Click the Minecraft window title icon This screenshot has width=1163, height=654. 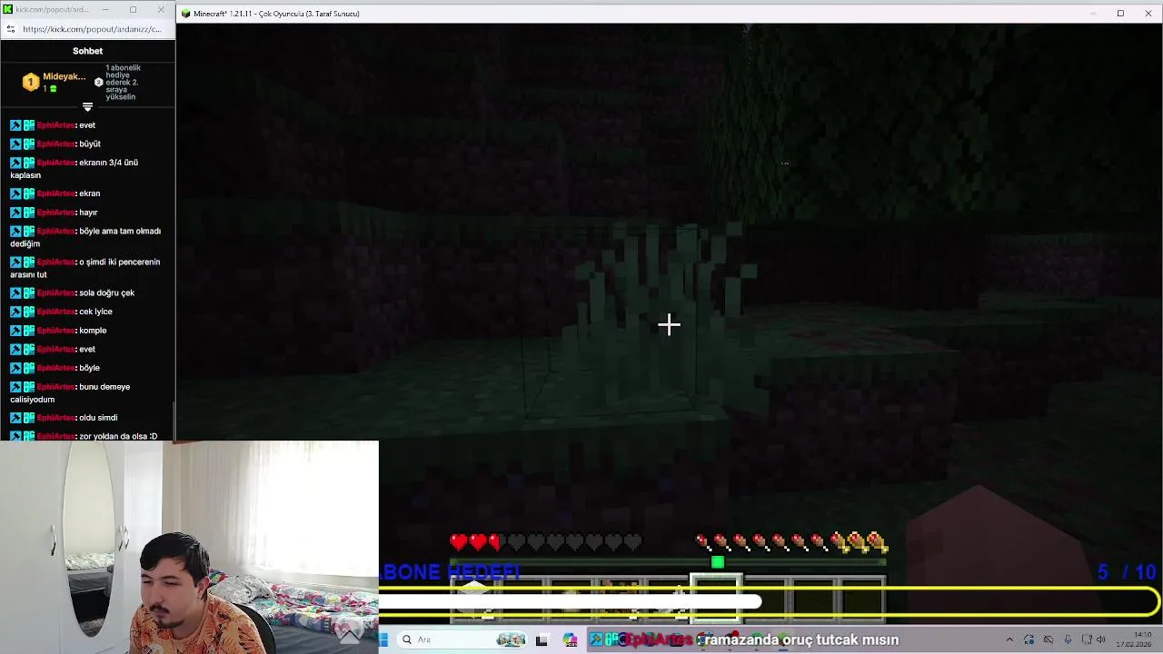coord(186,14)
